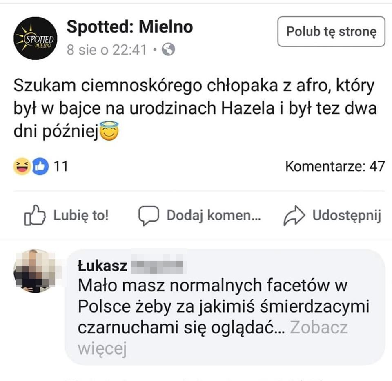Expand all comments via Komentarze: 47
392x381 pixels.
[x=334, y=166]
